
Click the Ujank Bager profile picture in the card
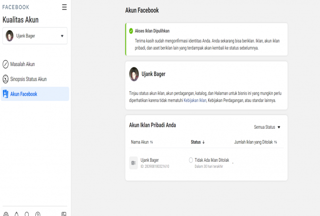[x=134, y=74]
